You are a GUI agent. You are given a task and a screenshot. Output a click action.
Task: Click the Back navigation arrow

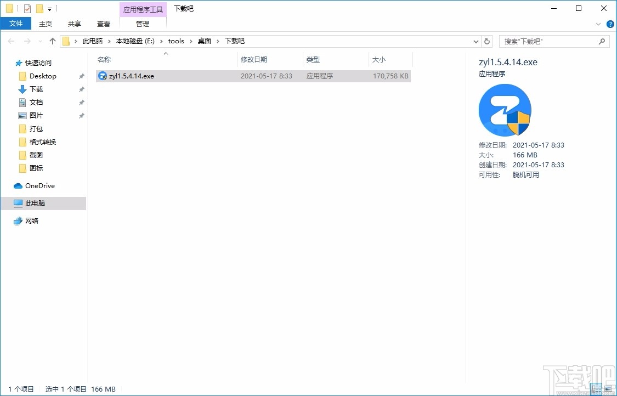[x=11, y=41]
